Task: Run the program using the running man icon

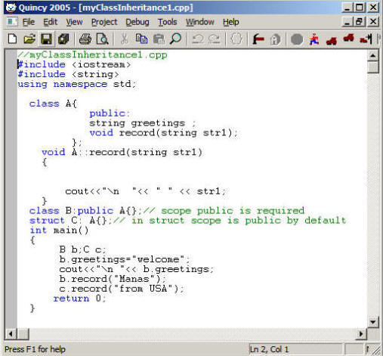Action: (x=314, y=39)
